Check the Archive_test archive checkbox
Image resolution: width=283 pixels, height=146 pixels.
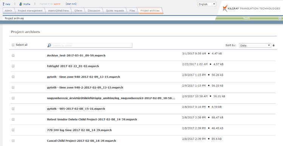[x=13, y=56]
